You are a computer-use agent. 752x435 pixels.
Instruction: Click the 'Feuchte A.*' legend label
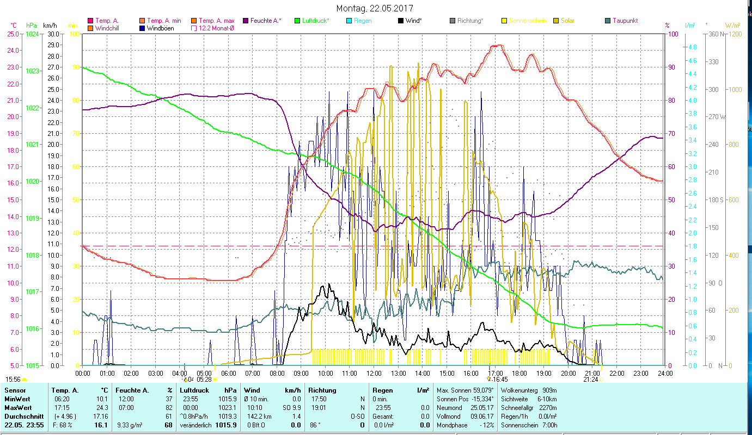266,21
